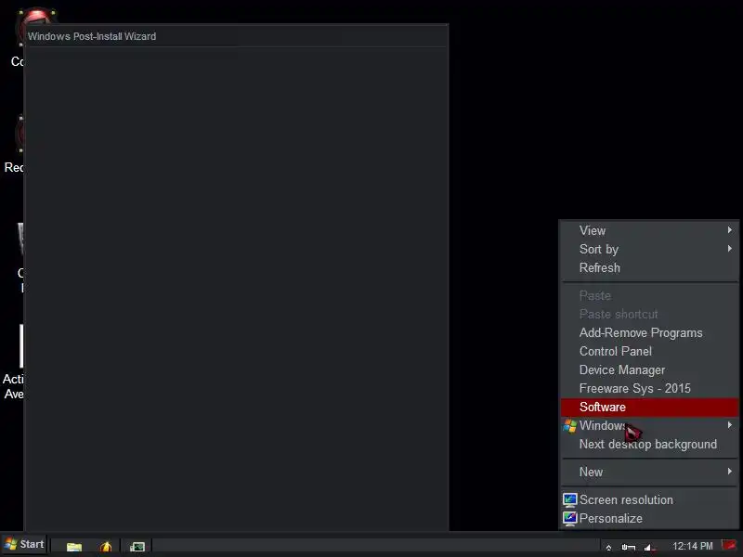Click the Start button

click(x=24, y=544)
